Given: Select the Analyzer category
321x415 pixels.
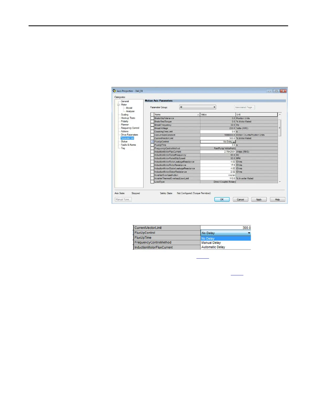Looking at the screenshot, I should [130, 111].
